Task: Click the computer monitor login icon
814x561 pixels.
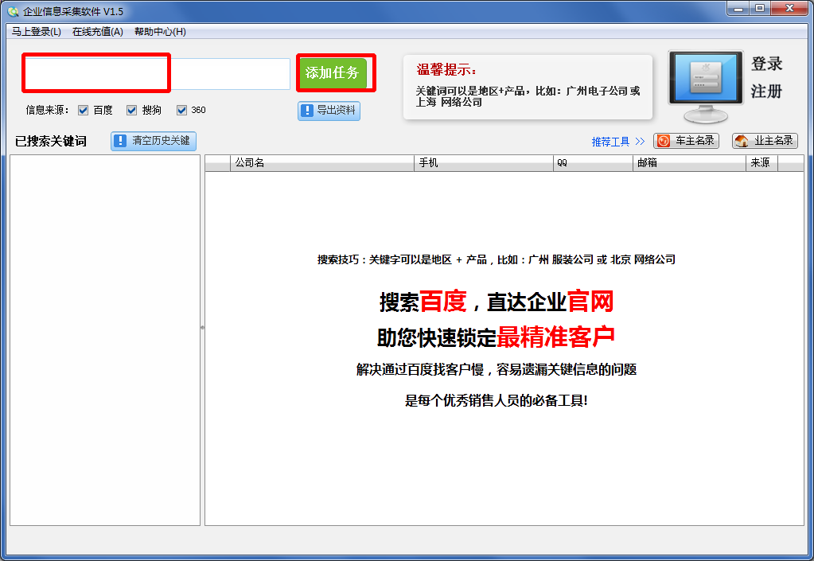Action: [706, 86]
